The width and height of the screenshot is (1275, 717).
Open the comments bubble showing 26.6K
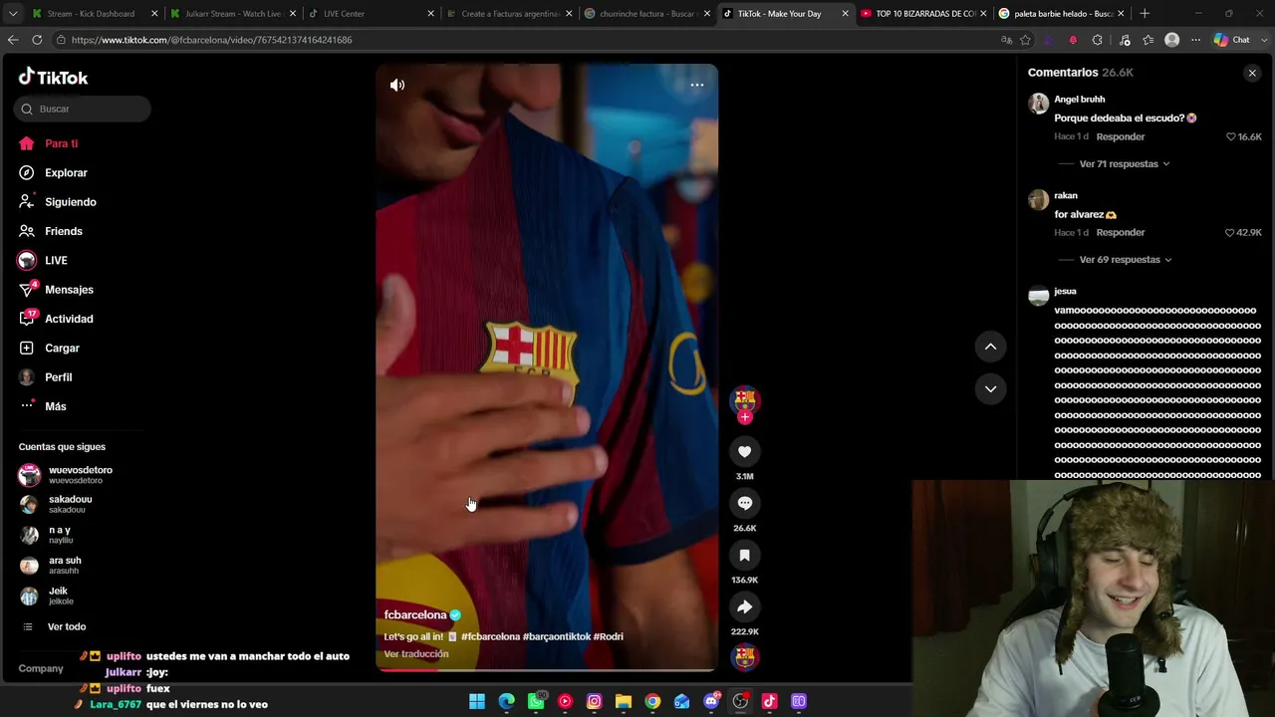pos(744,503)
